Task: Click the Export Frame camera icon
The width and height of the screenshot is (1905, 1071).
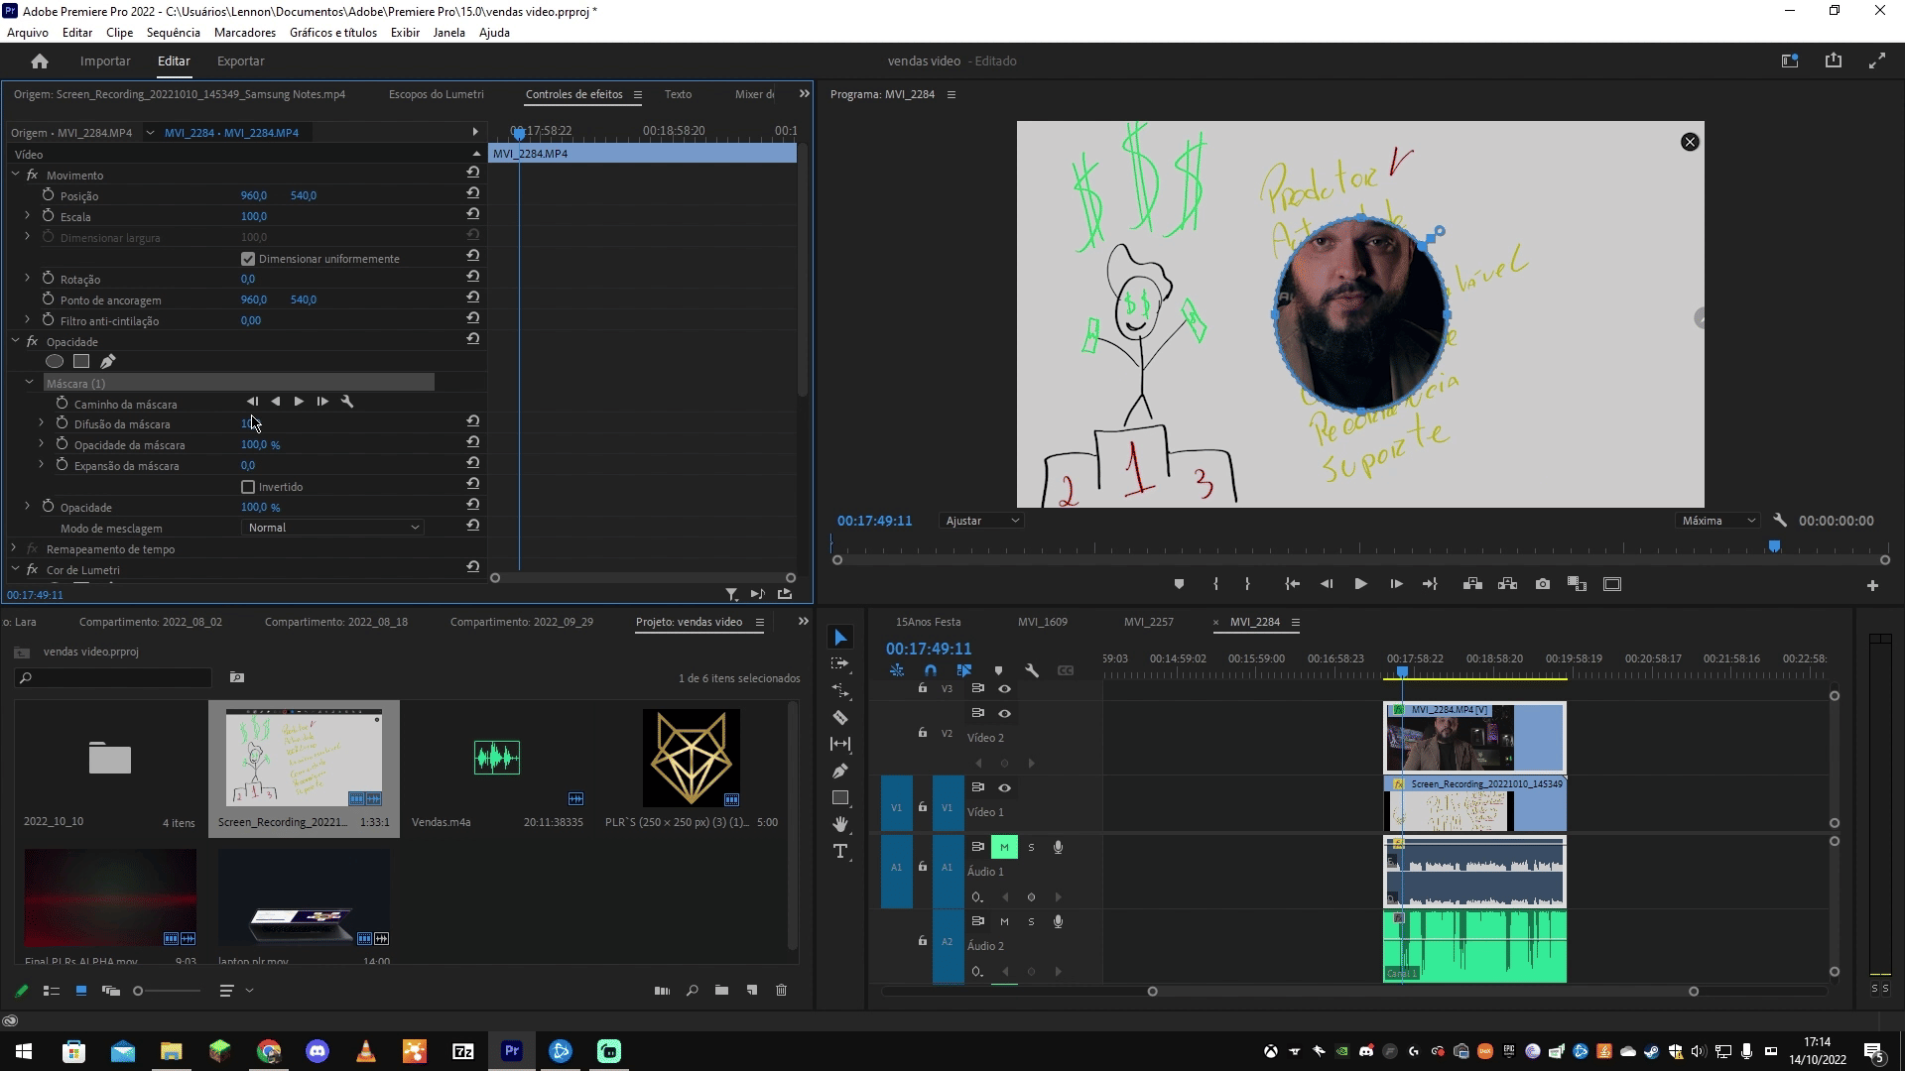Action: click(1542, 584)
